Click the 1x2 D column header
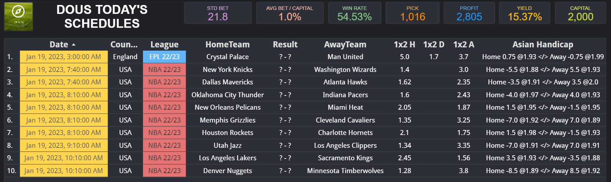This screenshot has width=611, height=182. [x=433, y=45]
